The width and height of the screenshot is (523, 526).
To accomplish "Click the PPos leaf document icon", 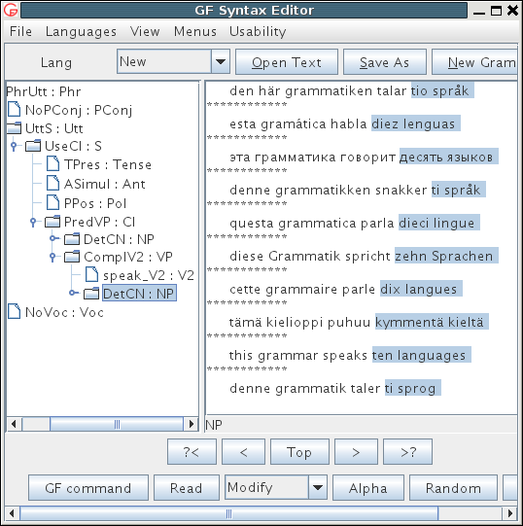I will tap(52, 202).
